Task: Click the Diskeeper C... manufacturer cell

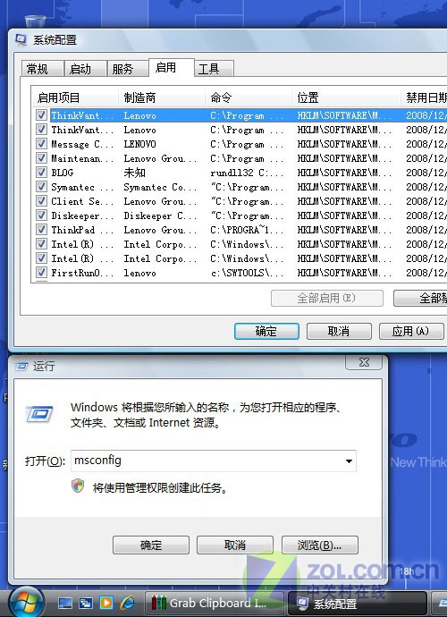Action: click(160, 216)
